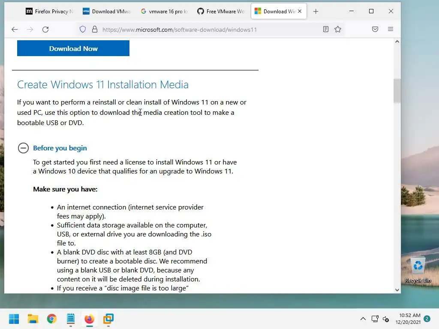This screenshot has width=439, height=329.
Task: Click the browser forward arrow
Action: coord(30,30)
